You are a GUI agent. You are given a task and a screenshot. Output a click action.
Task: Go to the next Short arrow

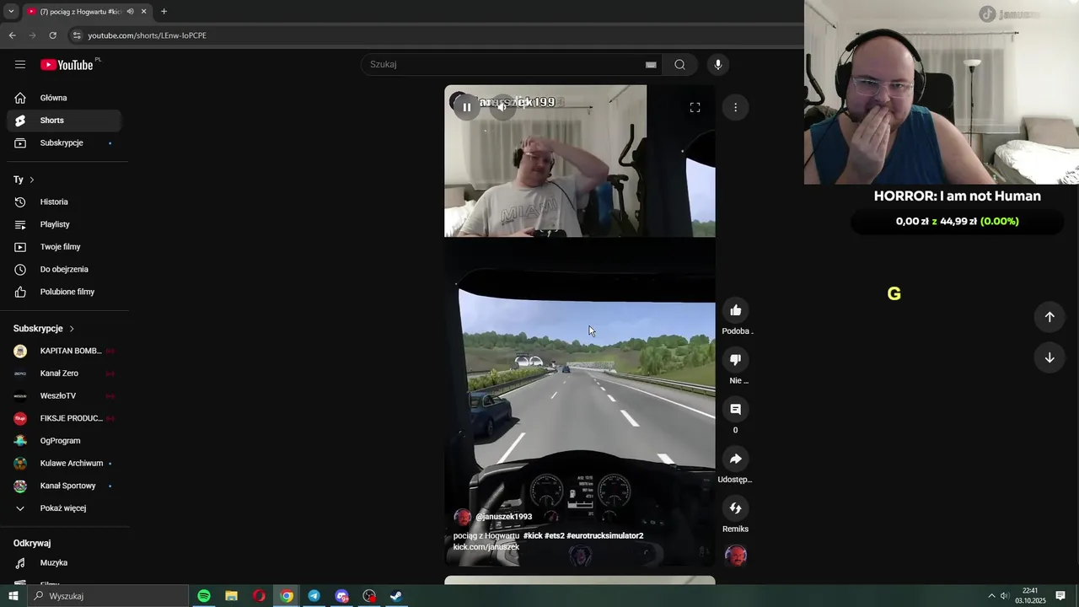pyautogui.click(x=1049, y=357)
